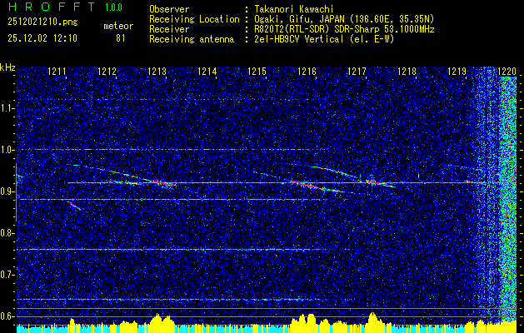The height and width of the screenshot is (333, 524).
Task: Click the 1211 time marker
Action: [x=57, y=71]
